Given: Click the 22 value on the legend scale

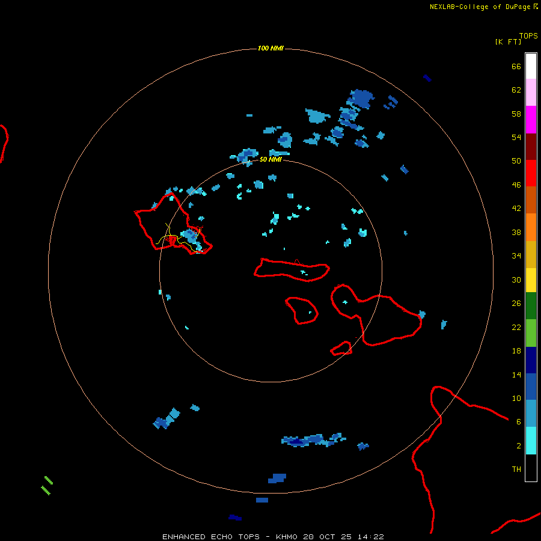Looking at the screenshot, I should click(516, 328).
